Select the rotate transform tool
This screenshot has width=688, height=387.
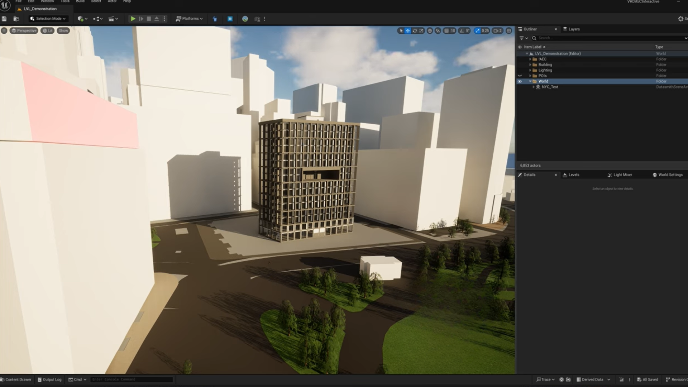[x=415, y=31]
